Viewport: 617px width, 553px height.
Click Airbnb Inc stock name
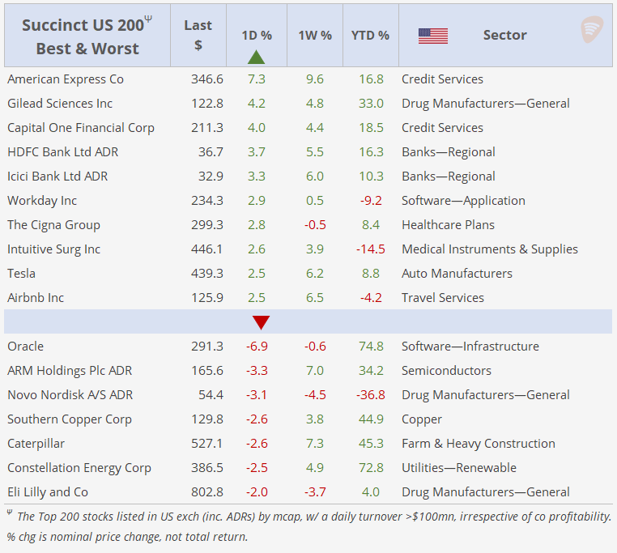pos(36,298)
